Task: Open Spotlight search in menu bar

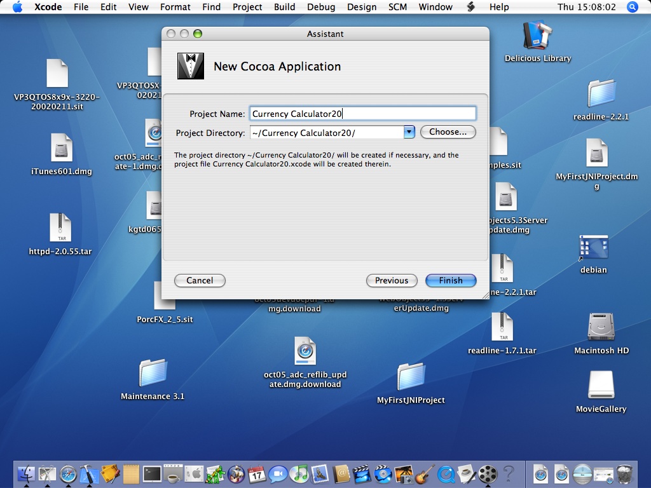Action: click(632, 7)
